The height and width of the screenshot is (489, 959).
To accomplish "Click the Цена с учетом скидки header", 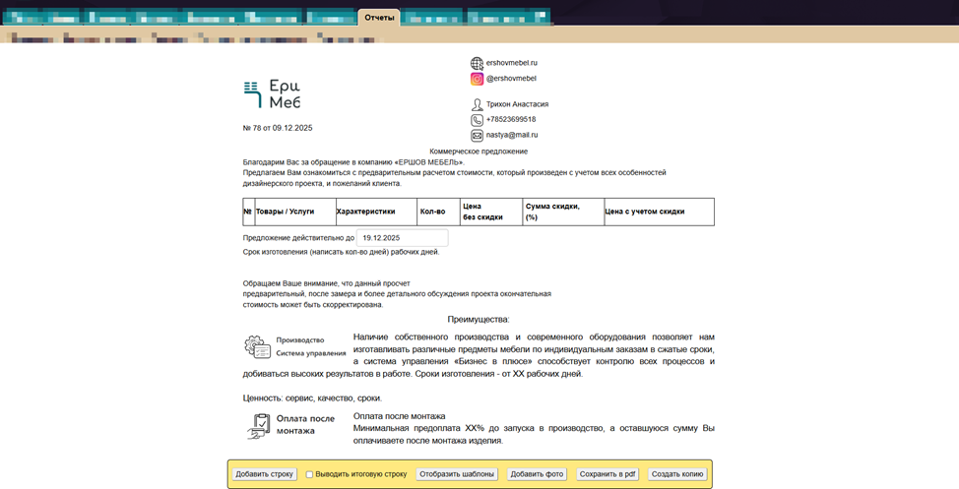I will [645, 212].
